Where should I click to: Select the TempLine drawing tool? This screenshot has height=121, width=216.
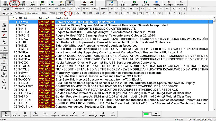click(x=55, y=114)
